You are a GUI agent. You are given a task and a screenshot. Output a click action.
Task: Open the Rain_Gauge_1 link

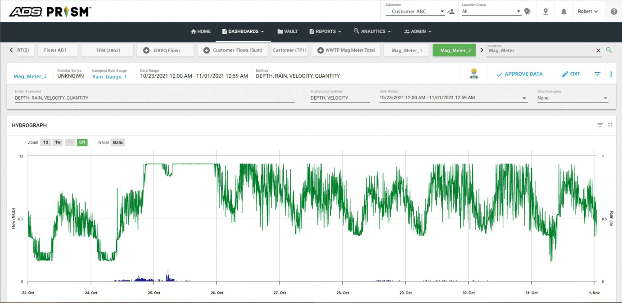pos(109,76)
